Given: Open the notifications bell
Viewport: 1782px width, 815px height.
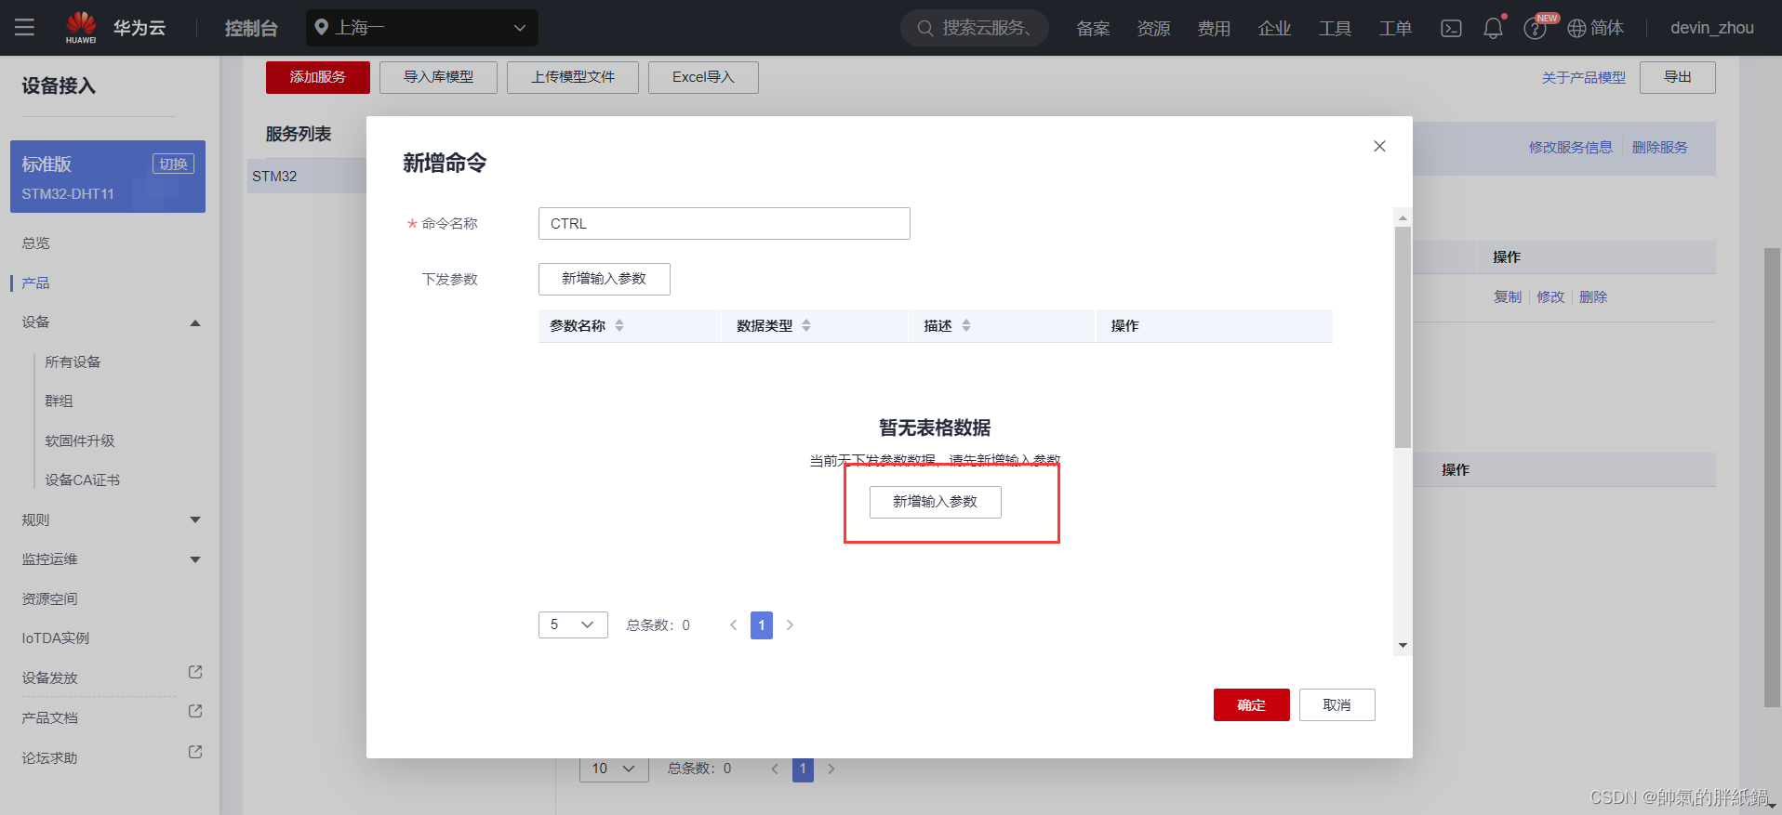Looking at the screenshot, I should 1493,28.
